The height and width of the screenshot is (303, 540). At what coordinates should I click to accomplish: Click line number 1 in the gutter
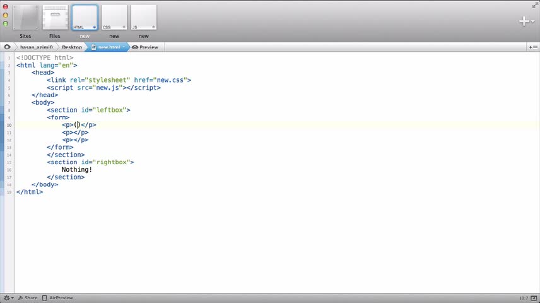[x=9, y=58]
